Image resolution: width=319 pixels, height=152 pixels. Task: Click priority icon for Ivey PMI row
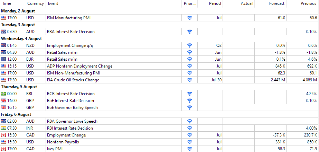(189, 149)
